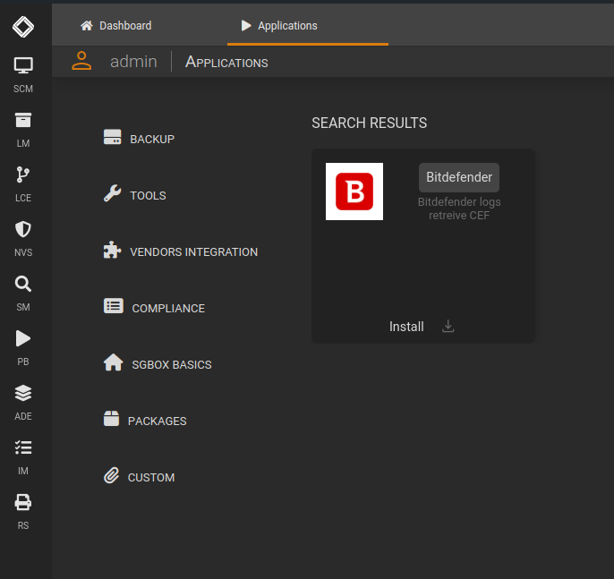Open the BACKUP category
The height and width of the screenshot is (579, 614).
click(x=139, y=139)
